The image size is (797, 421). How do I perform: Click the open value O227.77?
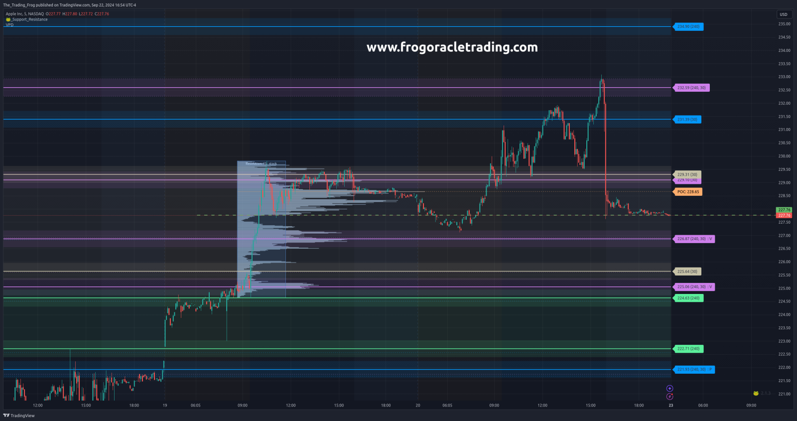[x=53, y=14]
